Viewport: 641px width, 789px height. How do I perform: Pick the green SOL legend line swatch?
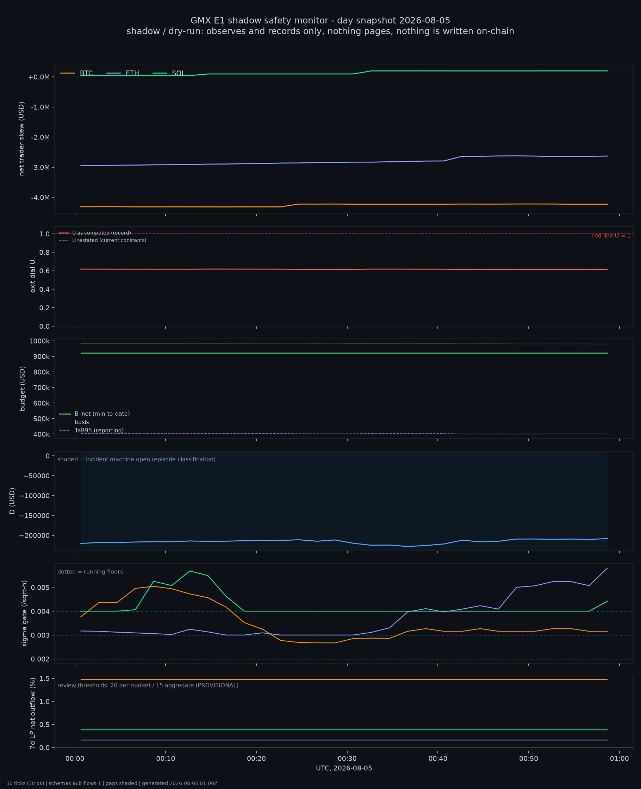pos(160,73)
